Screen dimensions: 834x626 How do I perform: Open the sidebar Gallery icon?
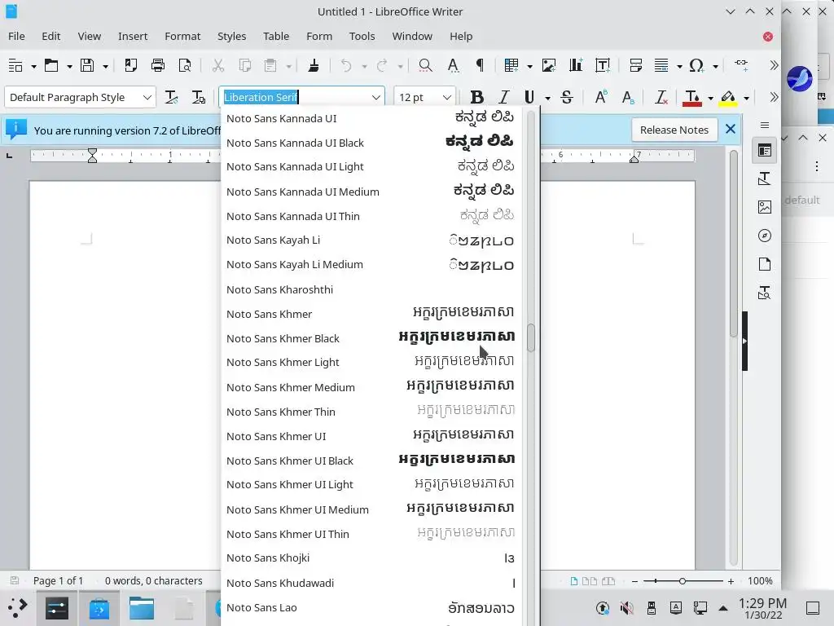click(x=764, y=207)
